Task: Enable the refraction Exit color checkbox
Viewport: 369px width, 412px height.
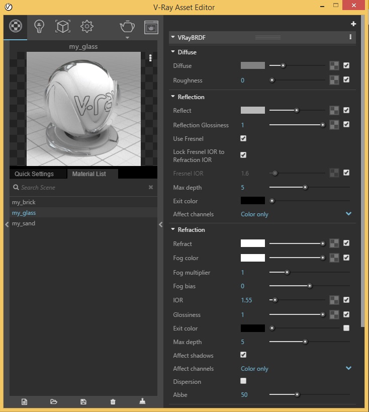Action: (346, 328)
